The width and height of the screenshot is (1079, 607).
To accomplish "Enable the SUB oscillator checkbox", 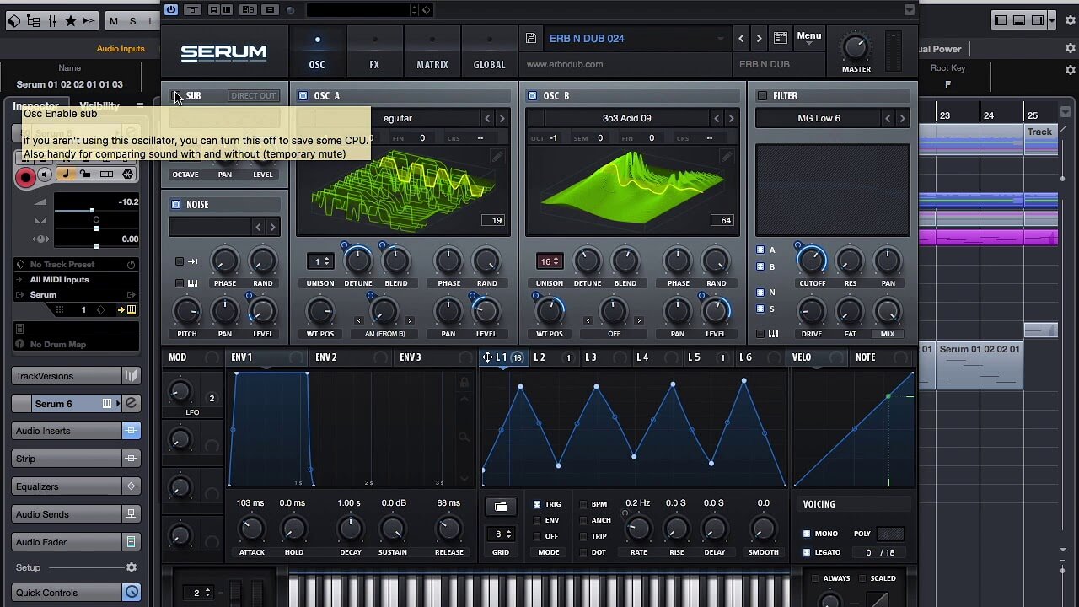I will 175,96.
